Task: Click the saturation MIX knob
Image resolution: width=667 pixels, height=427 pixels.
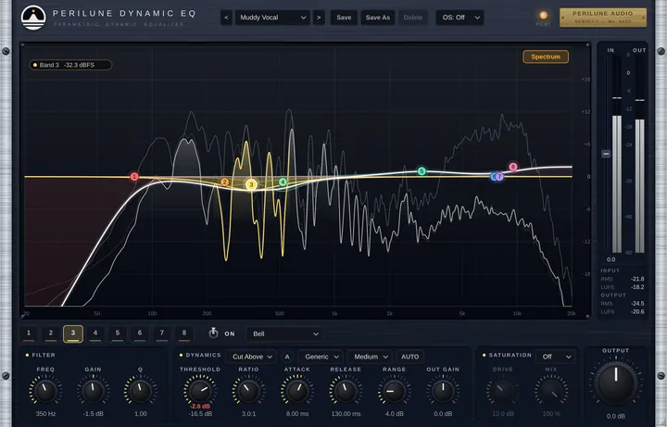Action: point(551,392)
